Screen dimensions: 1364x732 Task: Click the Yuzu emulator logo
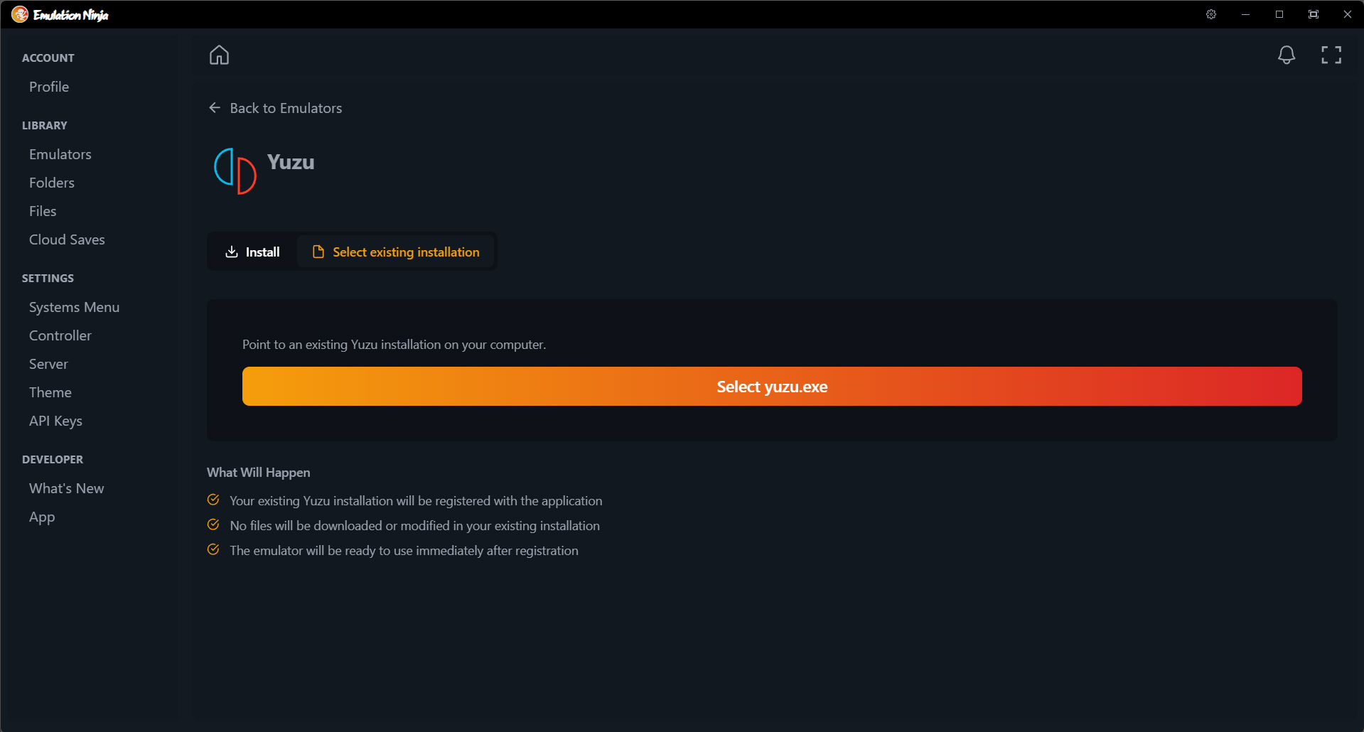(234, 171)
